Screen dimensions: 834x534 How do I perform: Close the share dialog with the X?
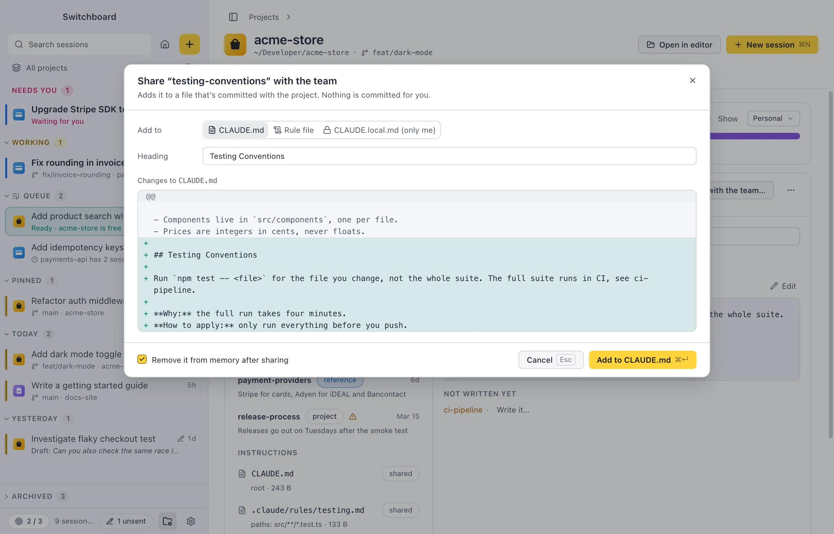point(693,80)
